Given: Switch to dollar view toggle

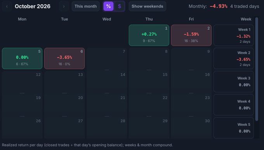Looking at the screenshot, I should [119, 6].
